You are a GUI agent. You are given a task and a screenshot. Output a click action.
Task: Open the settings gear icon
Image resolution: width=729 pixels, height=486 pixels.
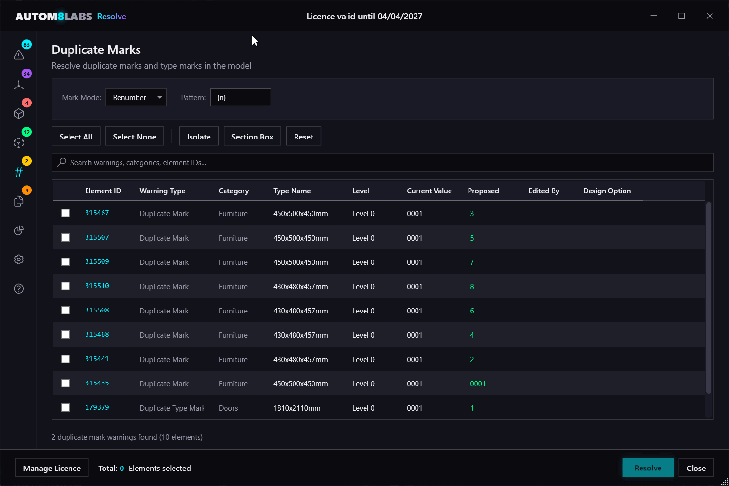tap(19, 260)
